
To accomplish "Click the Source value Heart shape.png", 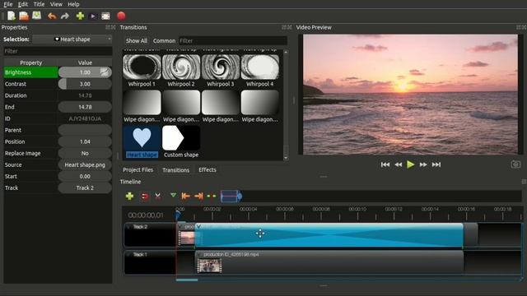I will 85,164.
